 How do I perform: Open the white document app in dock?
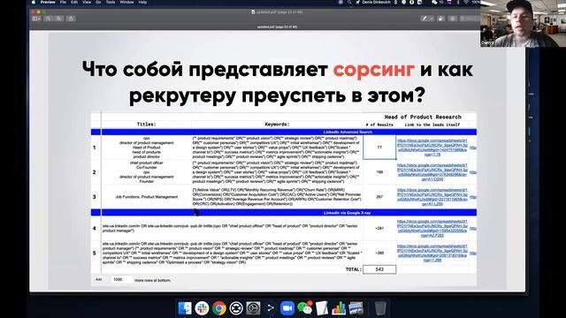tap(322, 308)
